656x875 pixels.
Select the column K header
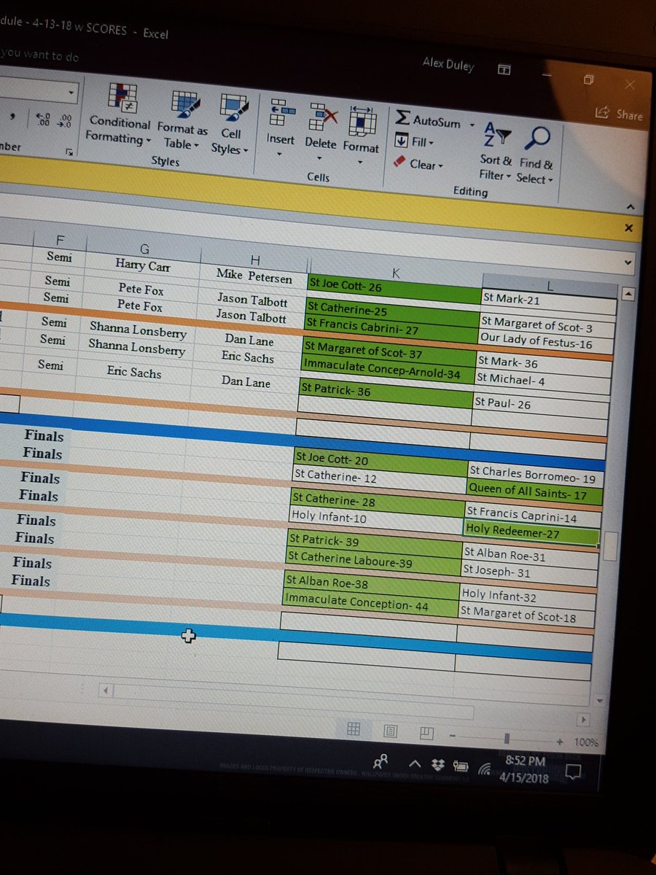397,271
